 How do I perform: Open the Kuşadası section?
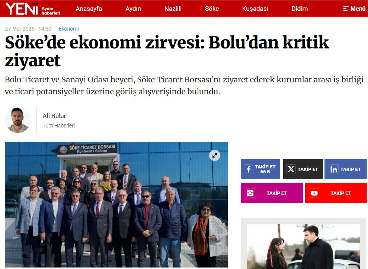click(255, 9)
